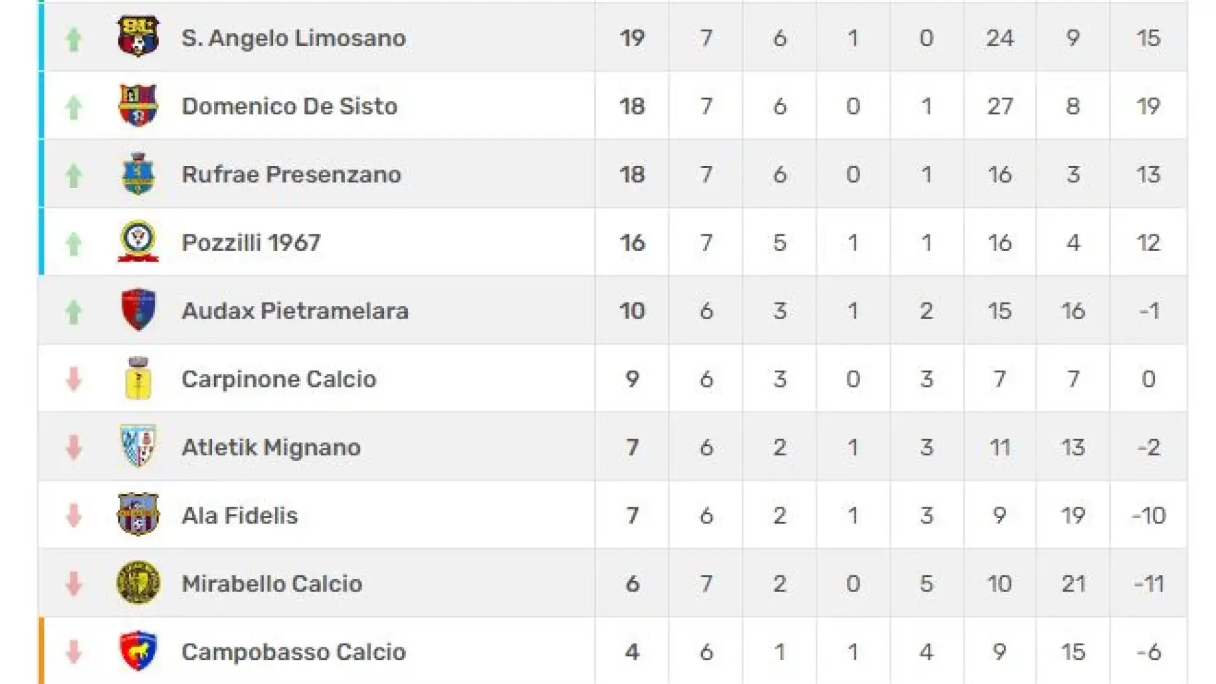Open the Mirabello Calcio team name
The height and width of the screenshot is (684, 1216).
coord(272,583)
